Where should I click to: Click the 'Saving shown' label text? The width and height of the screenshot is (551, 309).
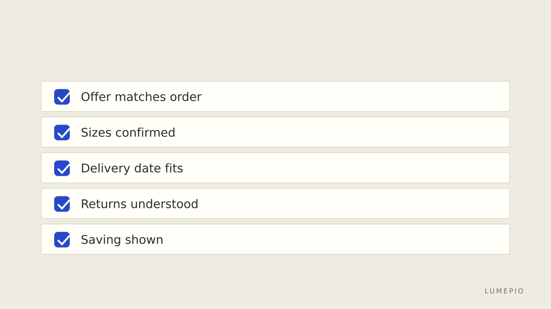pos(122,239)
